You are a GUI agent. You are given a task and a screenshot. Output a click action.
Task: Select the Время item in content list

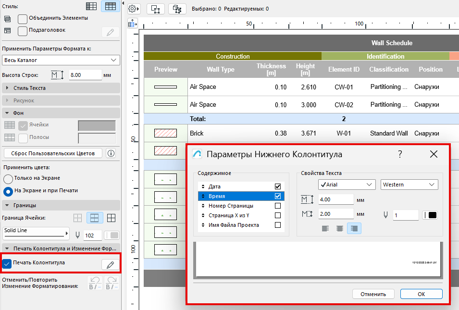point(231,196)
